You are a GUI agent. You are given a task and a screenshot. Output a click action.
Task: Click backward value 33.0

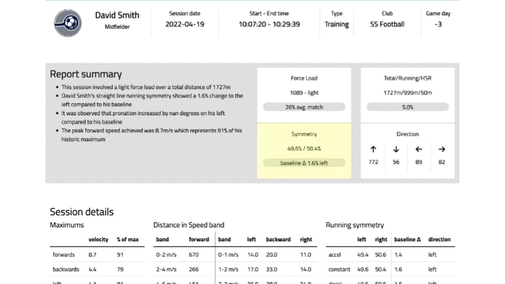(x=271, y=270)
